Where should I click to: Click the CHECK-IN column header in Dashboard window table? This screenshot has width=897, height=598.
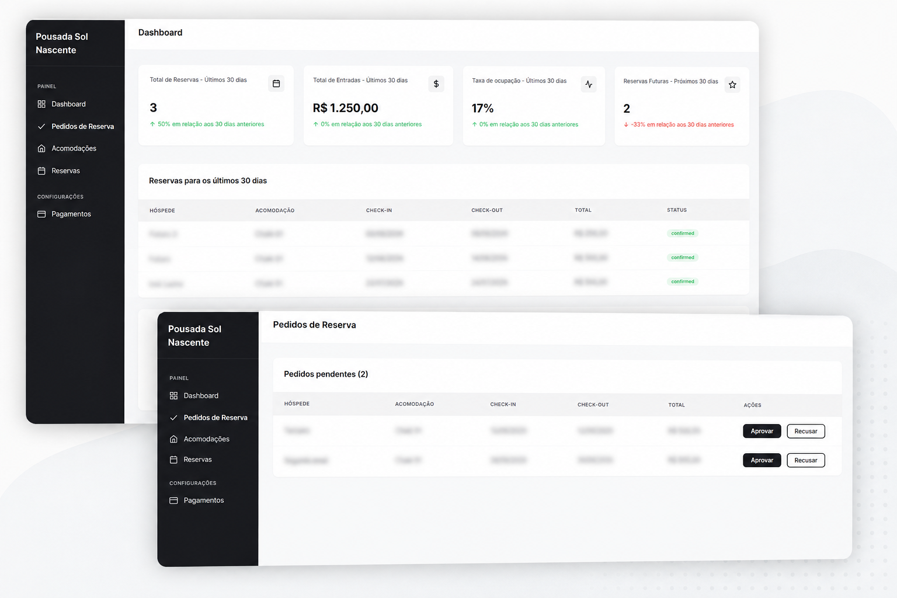click(379, 211)
